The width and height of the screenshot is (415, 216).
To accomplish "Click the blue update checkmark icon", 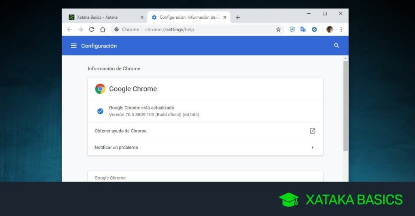I will [x=100, y=111].
